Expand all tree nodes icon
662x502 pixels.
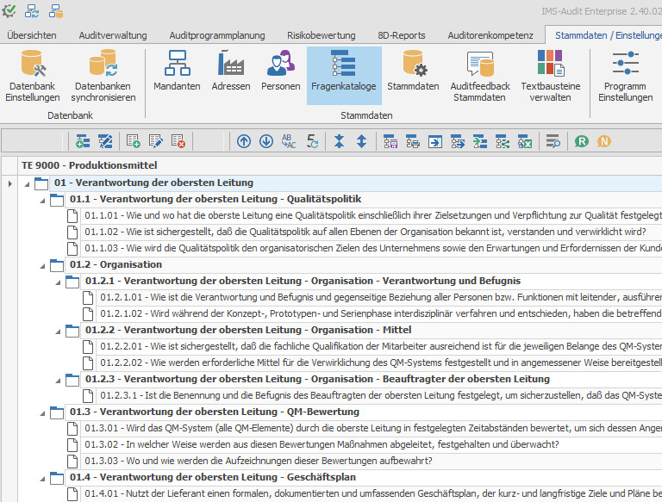coord(361,141)
